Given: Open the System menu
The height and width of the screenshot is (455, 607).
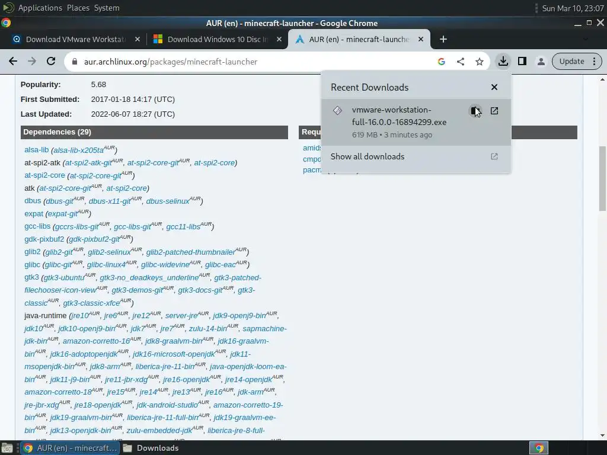Looking at the screenshot, I should [x=107, y=8].
